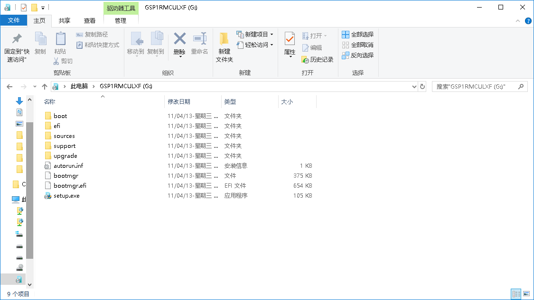Open the address bar history dropdown
Image resolution: width=534 pixels, height=300 pixels.
coord(413,86)
